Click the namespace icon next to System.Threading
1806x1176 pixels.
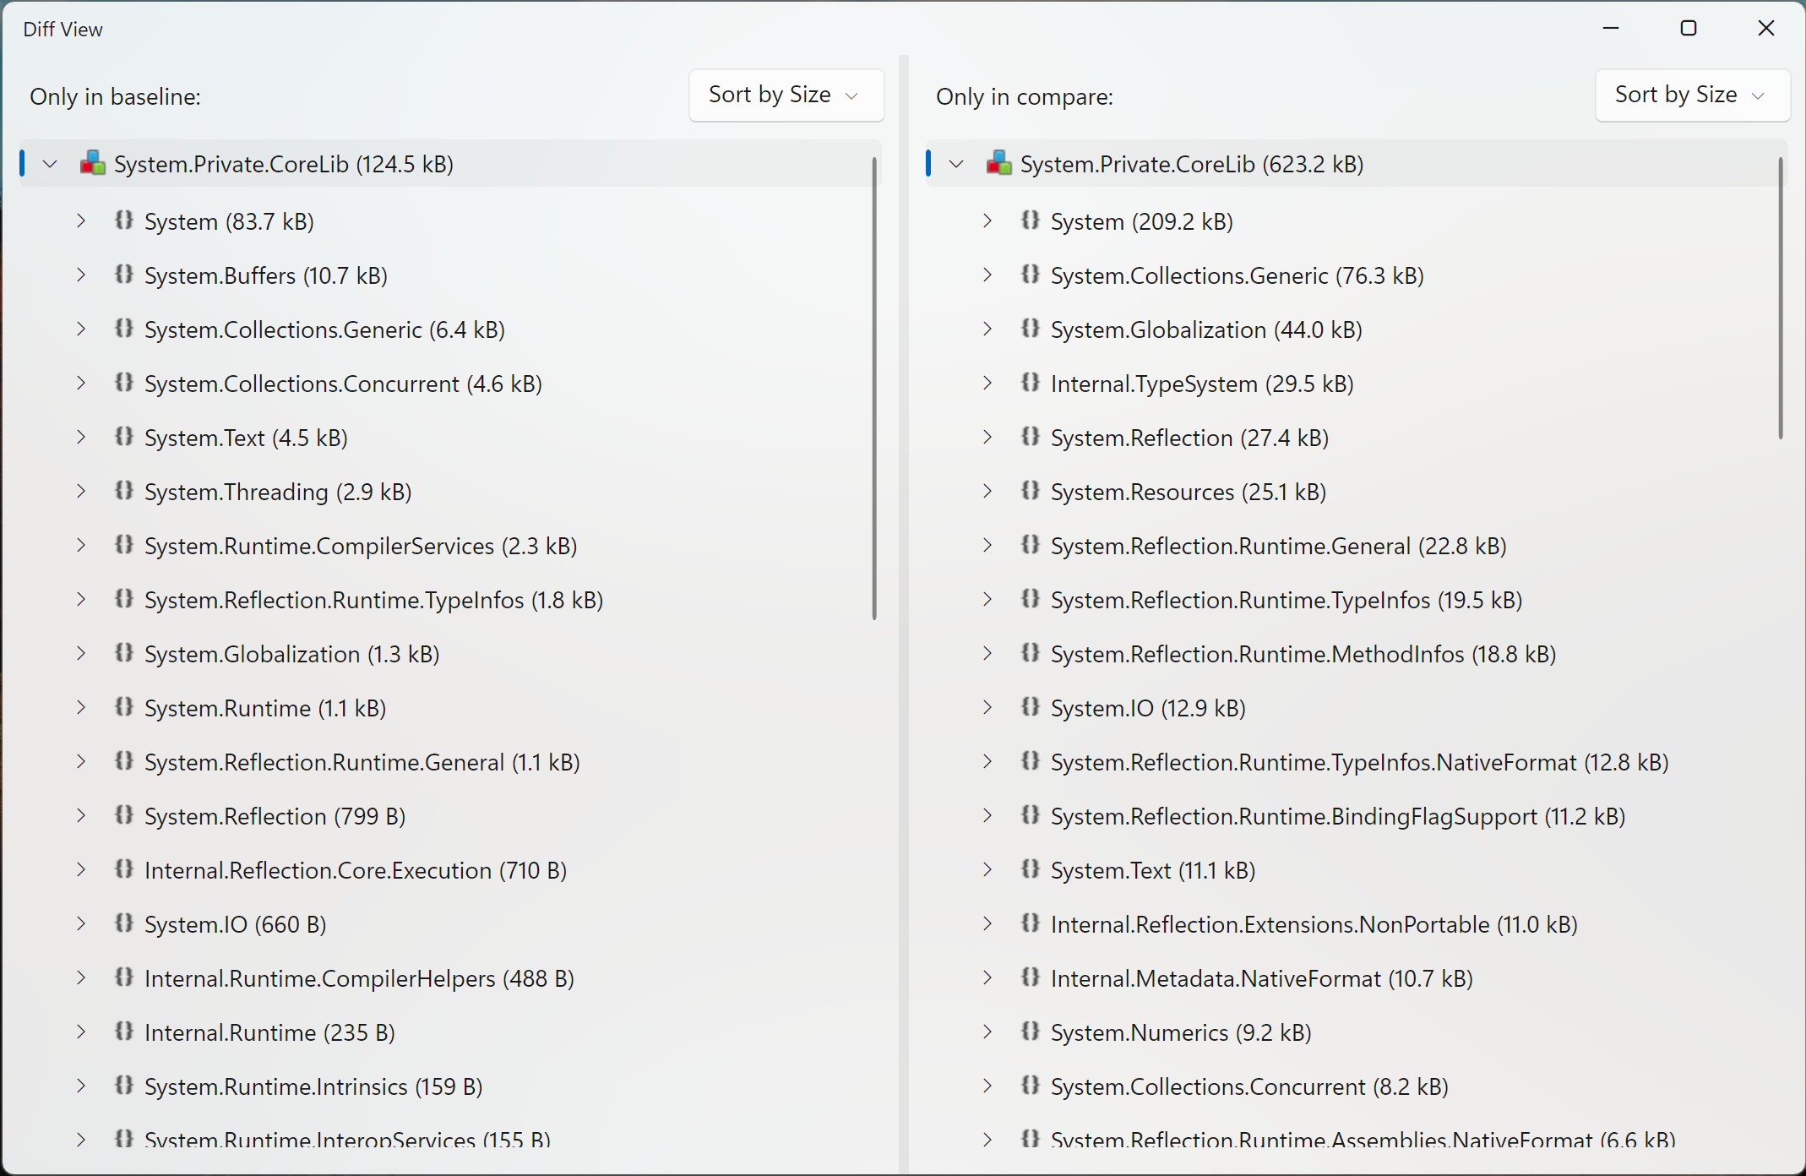124,491
